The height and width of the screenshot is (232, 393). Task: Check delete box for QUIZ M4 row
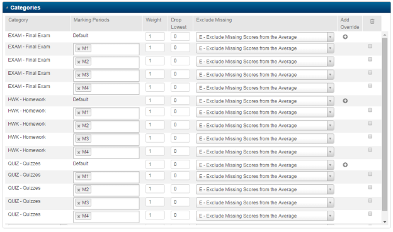[x=370, y=214]
